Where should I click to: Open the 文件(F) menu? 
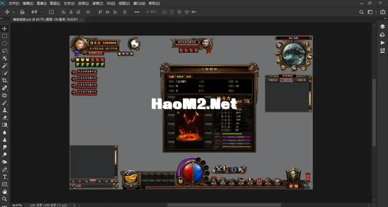pyautogui.click(x=14, y=3)
